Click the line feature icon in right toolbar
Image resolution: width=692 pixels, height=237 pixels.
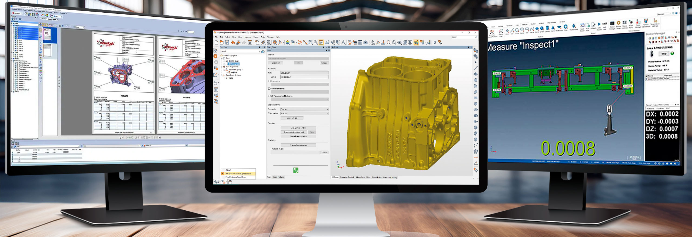[x=475, y=68]
